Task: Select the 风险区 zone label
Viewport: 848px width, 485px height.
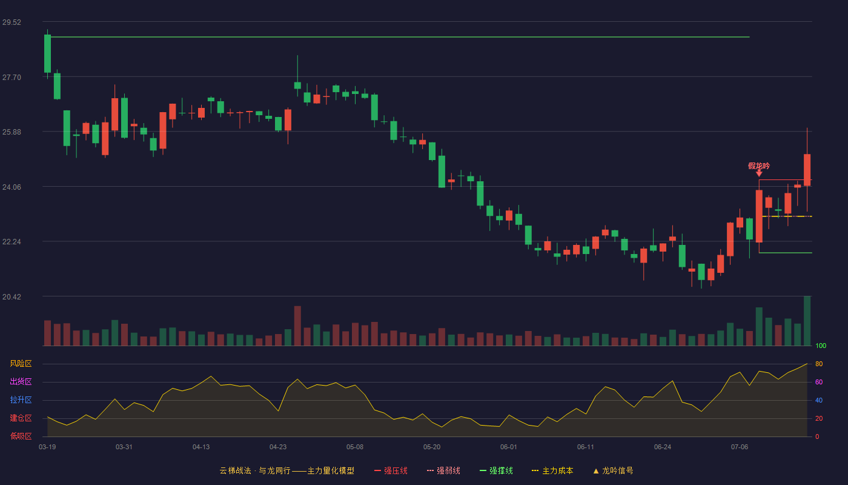Action: tap(21, 364)
